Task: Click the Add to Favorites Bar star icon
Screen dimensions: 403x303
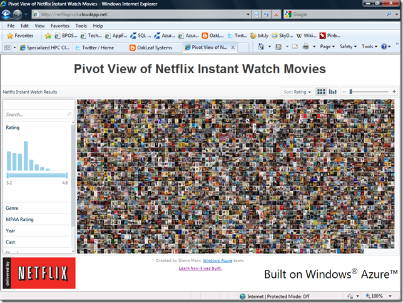Action: 48,36
